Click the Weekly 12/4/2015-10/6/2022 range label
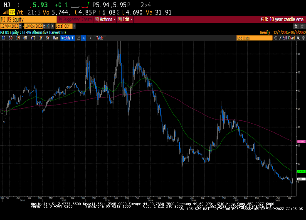306x220 pixels. click(x=283, y=32)
